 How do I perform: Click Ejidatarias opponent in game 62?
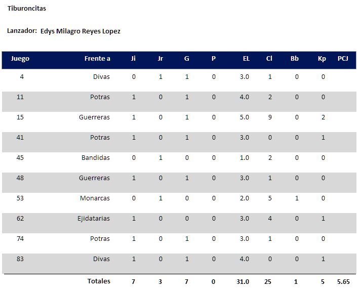(x=94, y=219)
